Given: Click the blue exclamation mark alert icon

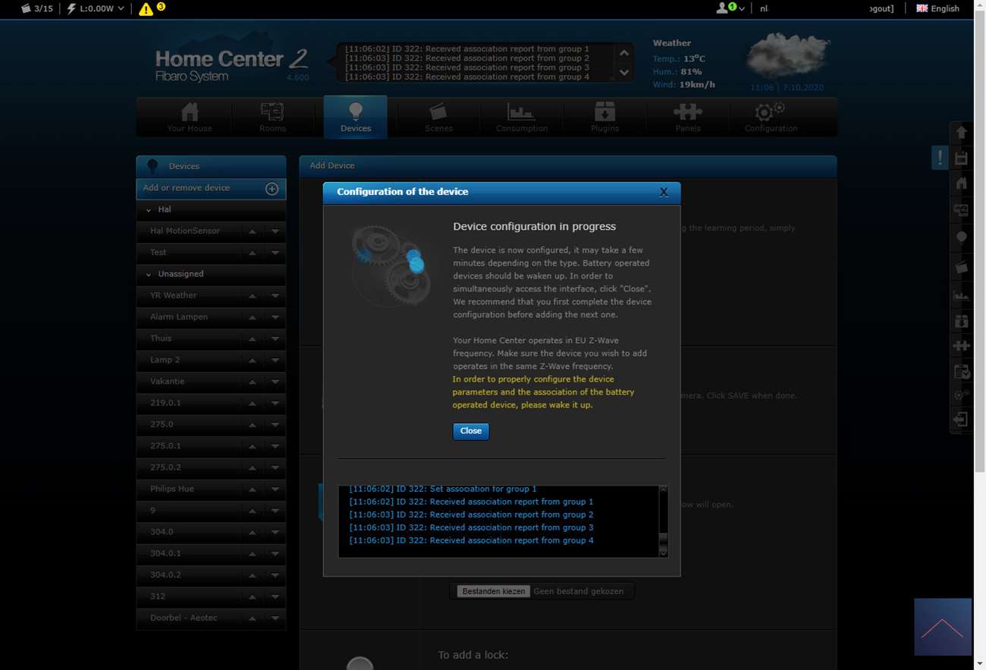Looking at the screenshot, I should click(940, 158).
